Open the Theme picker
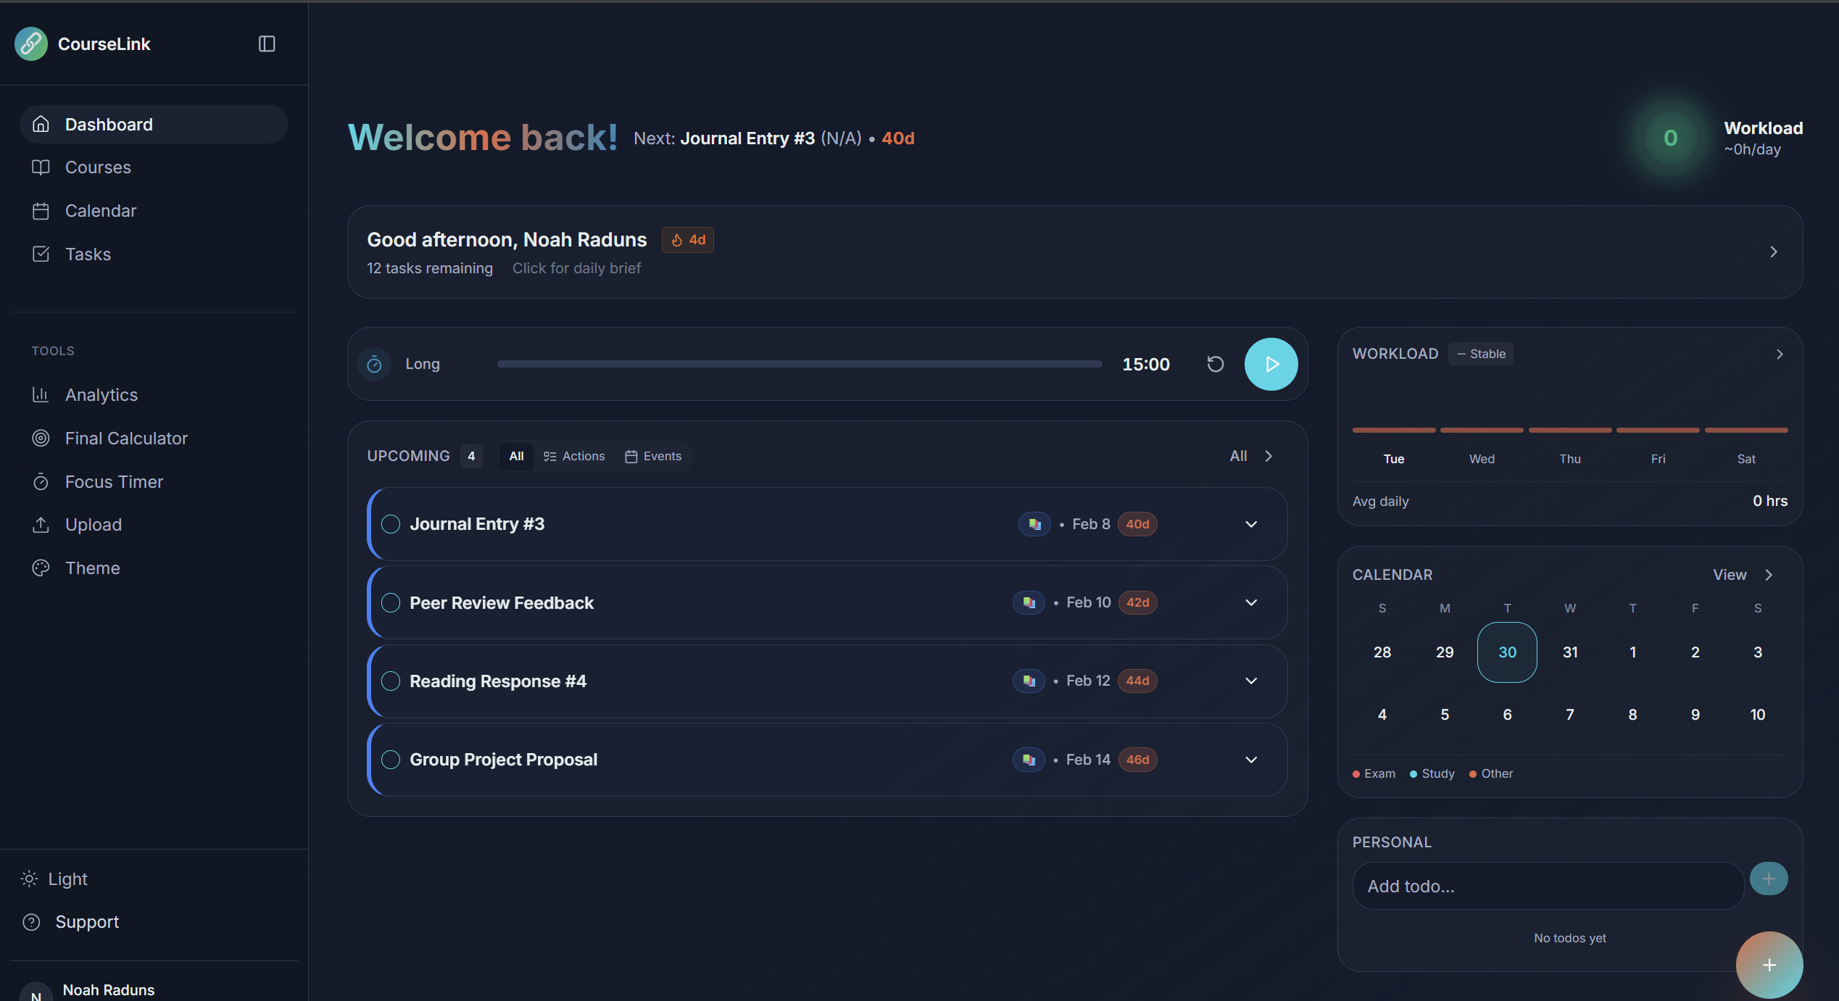The height and width of the screenshot is (1001, 1839). pyautogui.click(x=93, y=568)
